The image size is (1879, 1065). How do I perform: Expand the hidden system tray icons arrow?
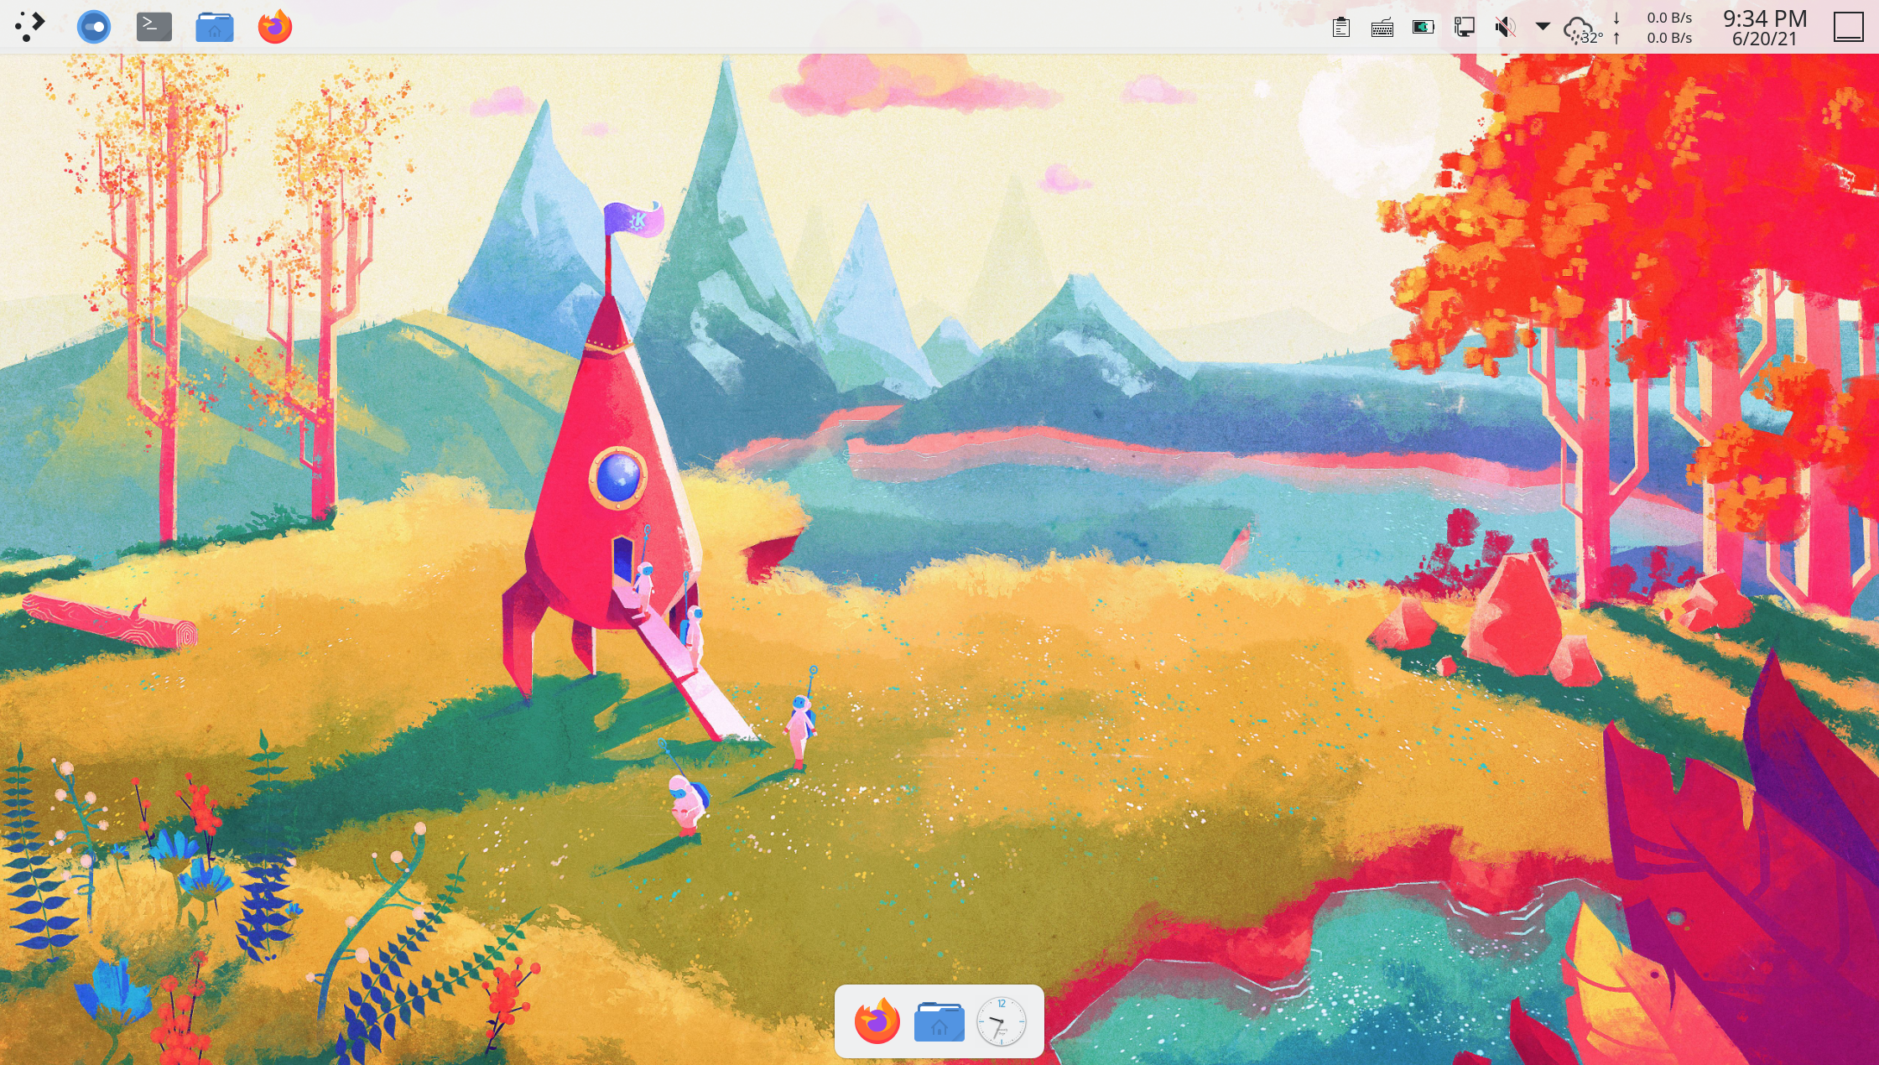(x=1543, y=27)
